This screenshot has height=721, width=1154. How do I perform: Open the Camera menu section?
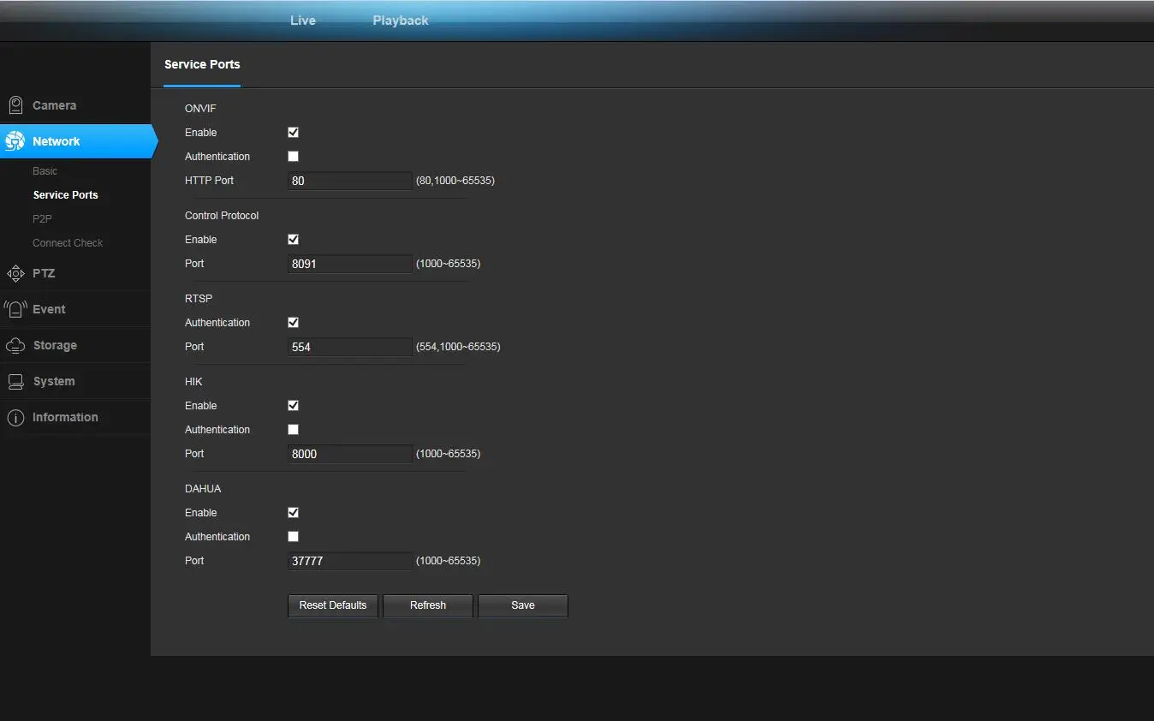pyautogui.click(x=75, y=105)
